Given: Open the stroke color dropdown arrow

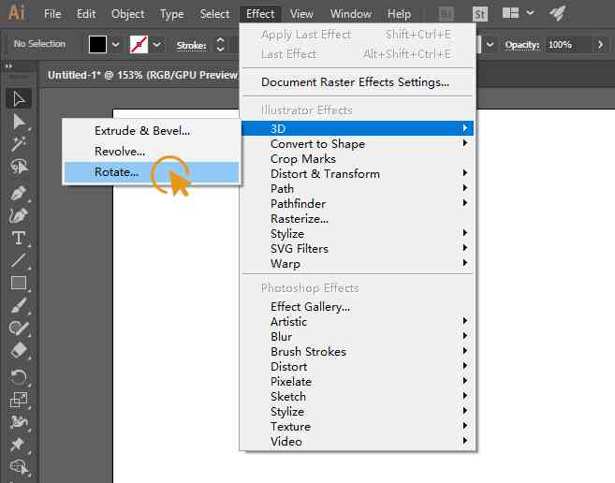Looking at the screenshot, I should pyautogui.click(x=157, y=45).
